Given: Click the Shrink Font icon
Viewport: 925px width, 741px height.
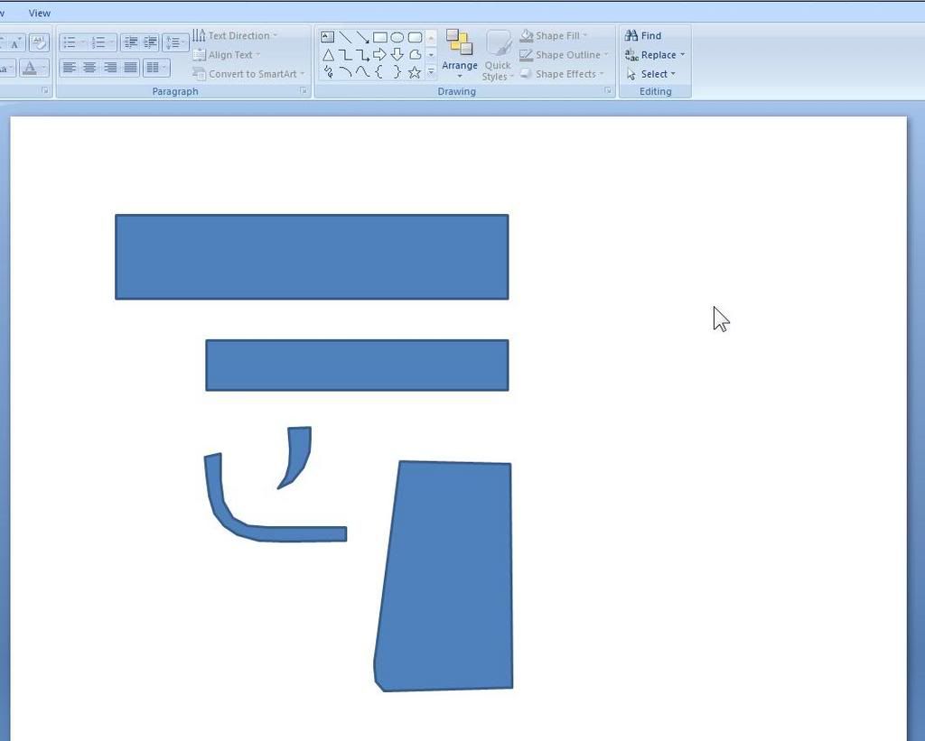Looking at the screenshot, I should (15, 42).
